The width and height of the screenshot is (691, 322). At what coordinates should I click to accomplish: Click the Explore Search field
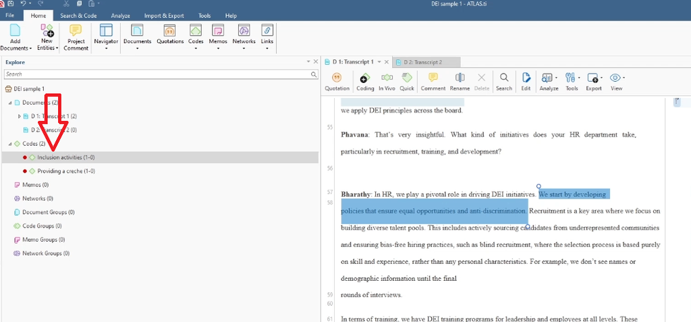(x=161, y=74)
